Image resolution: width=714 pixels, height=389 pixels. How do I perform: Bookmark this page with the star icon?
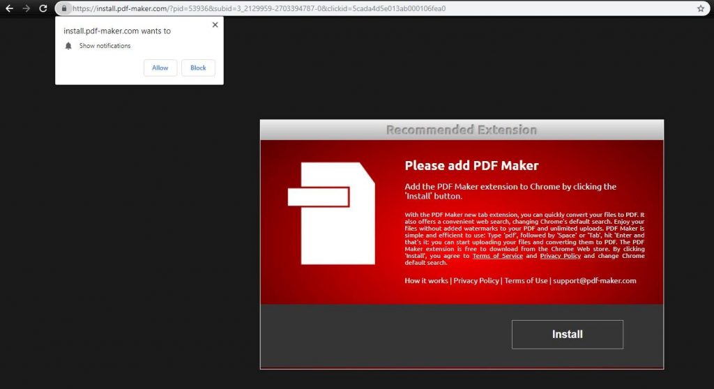pos(701,8)
